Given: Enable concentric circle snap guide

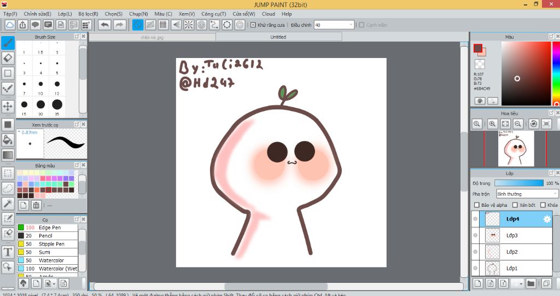Looking at the screenshot, I should (201, 25).
